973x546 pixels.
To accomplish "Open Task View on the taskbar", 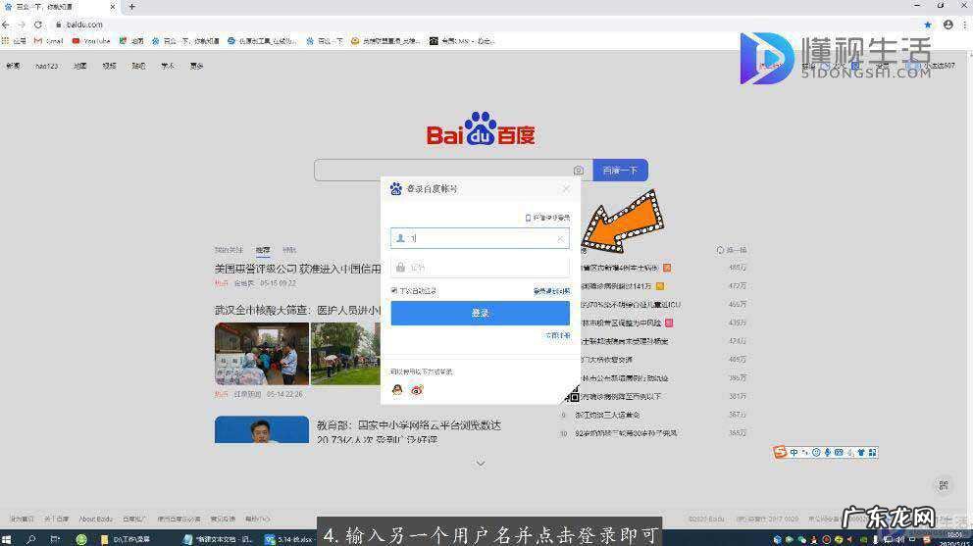I will point(55,539).
